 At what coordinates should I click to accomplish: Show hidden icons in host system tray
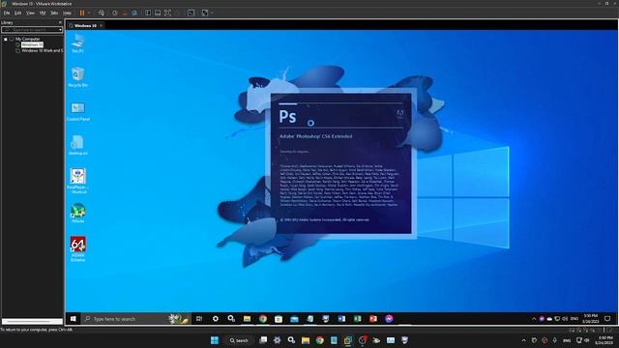524,340
